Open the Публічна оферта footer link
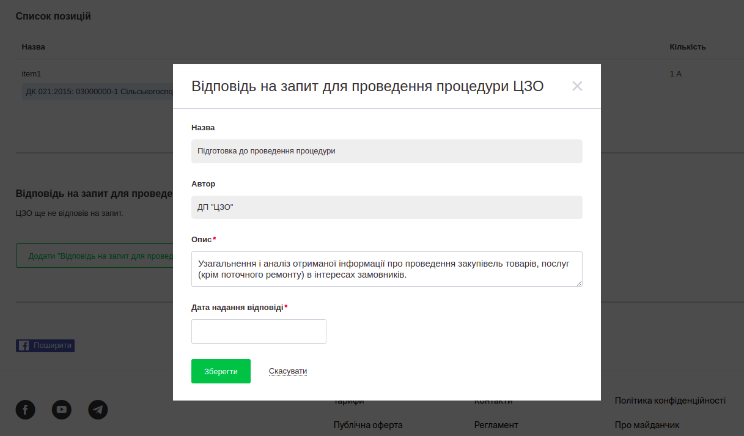Image resolution: width=744 pixels, height=436 pixels. click(368, 425)
